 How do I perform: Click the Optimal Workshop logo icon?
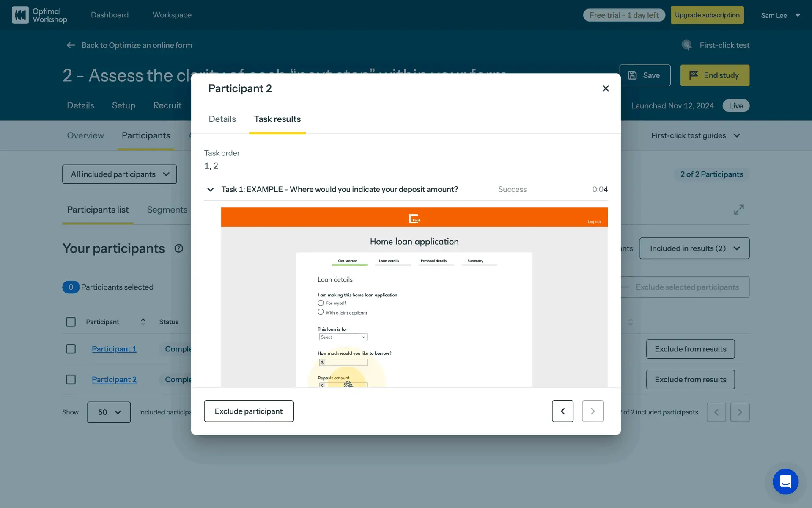[20, 15]
